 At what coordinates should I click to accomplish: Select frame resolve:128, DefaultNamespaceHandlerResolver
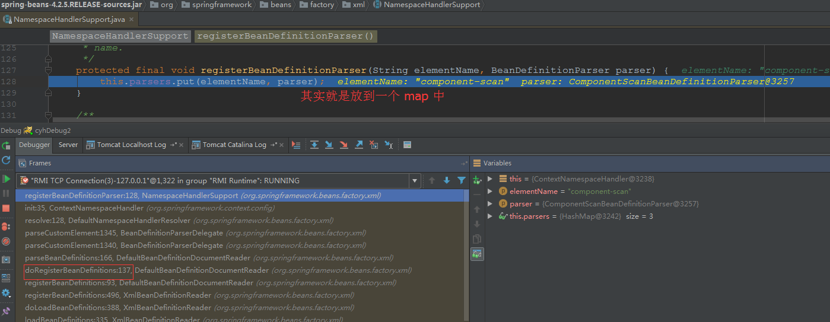tap(242, 221)
